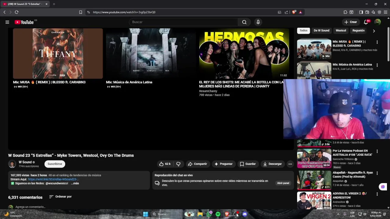Bookmark this page in address bar
This screenshot has width=390, height=219.
pos(80,12)
